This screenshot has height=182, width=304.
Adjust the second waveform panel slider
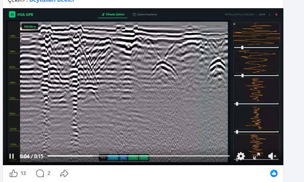coord(242,76)
